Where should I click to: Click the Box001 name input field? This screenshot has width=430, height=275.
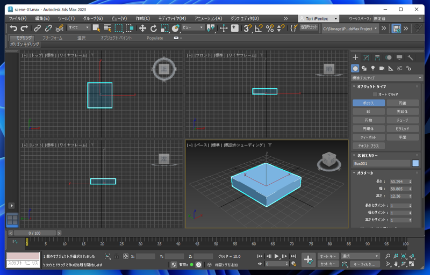tap(381, 163)
